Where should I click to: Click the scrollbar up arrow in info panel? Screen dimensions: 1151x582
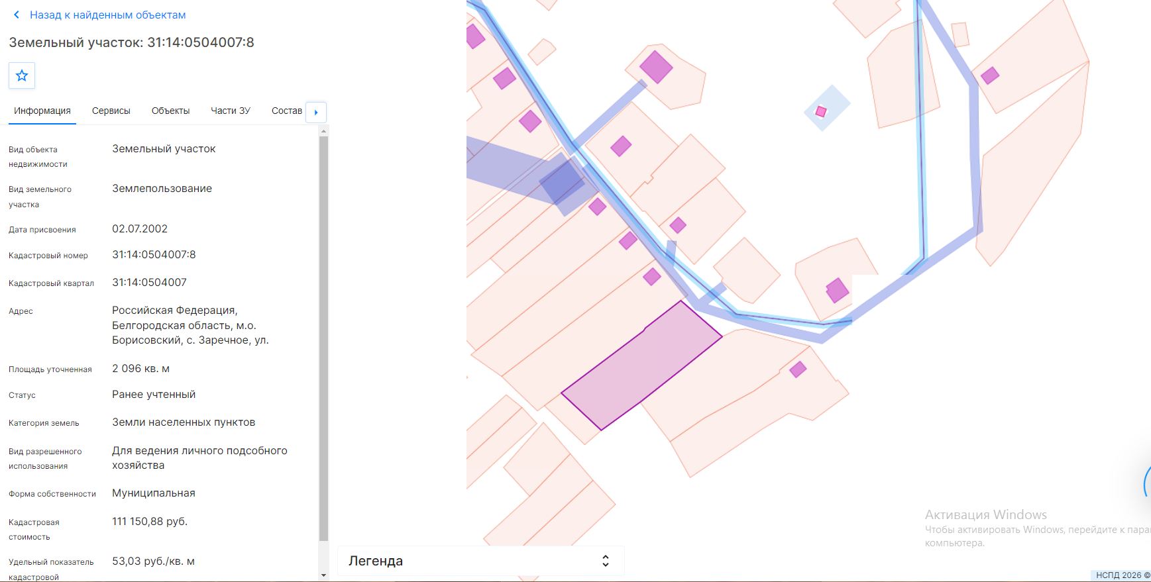point(323,131)
